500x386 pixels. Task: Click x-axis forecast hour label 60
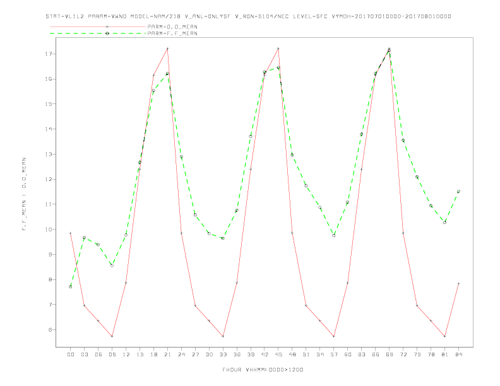click(x=348, y=354)
